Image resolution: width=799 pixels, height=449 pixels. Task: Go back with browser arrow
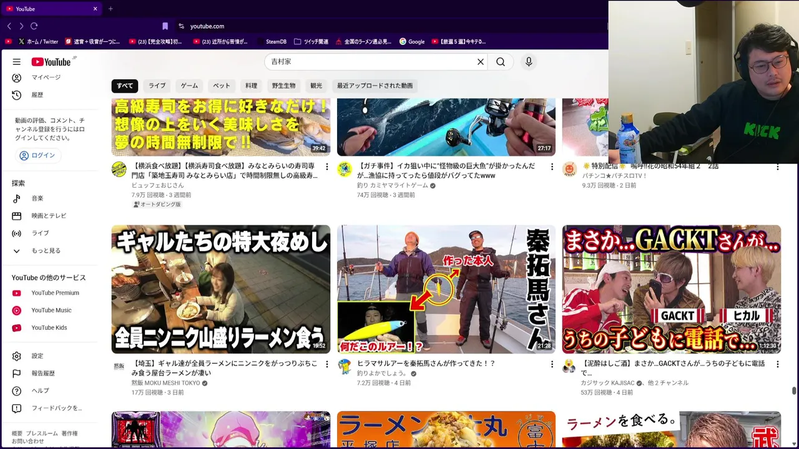(x=9, y=26)
